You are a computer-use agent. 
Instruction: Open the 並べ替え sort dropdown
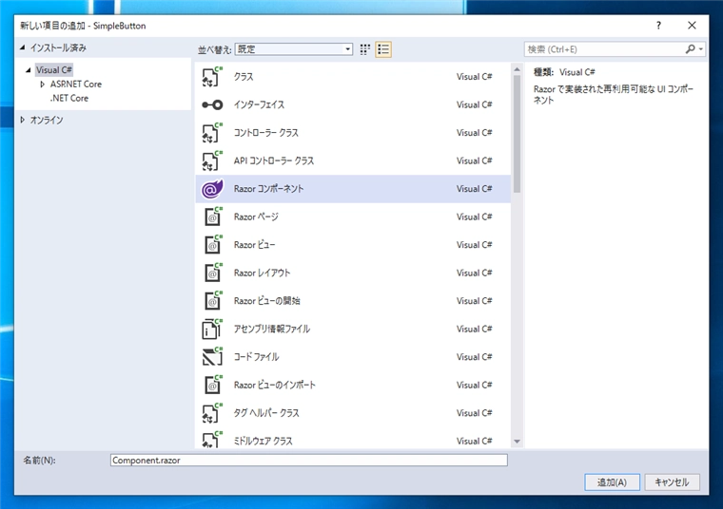[294, 49]
